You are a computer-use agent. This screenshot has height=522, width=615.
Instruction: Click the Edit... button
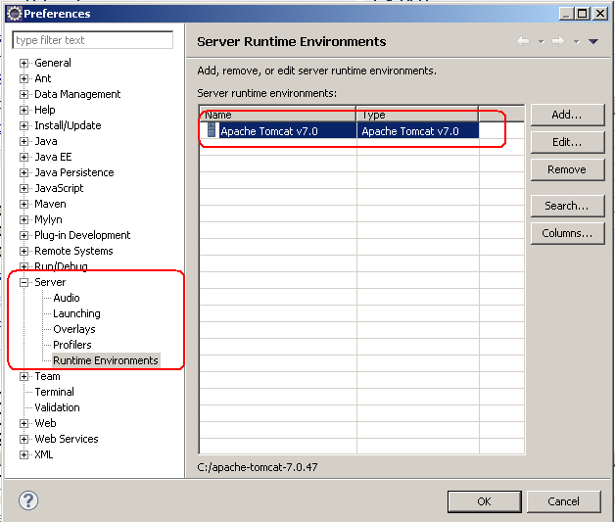point(567,142)
